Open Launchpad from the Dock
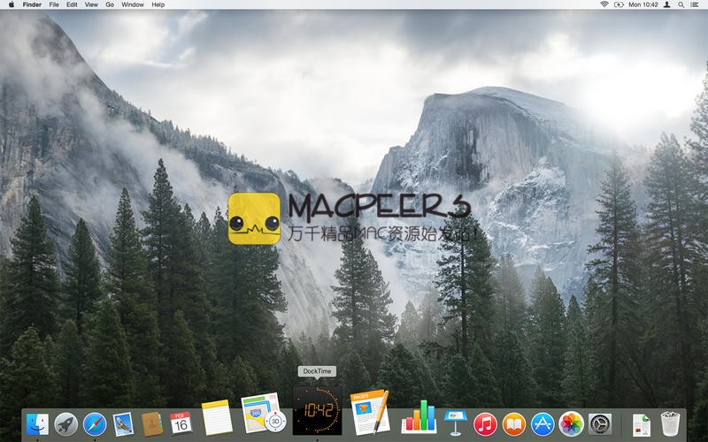Image resolution: width=708 pixels, height=442 pixels. 66,424
